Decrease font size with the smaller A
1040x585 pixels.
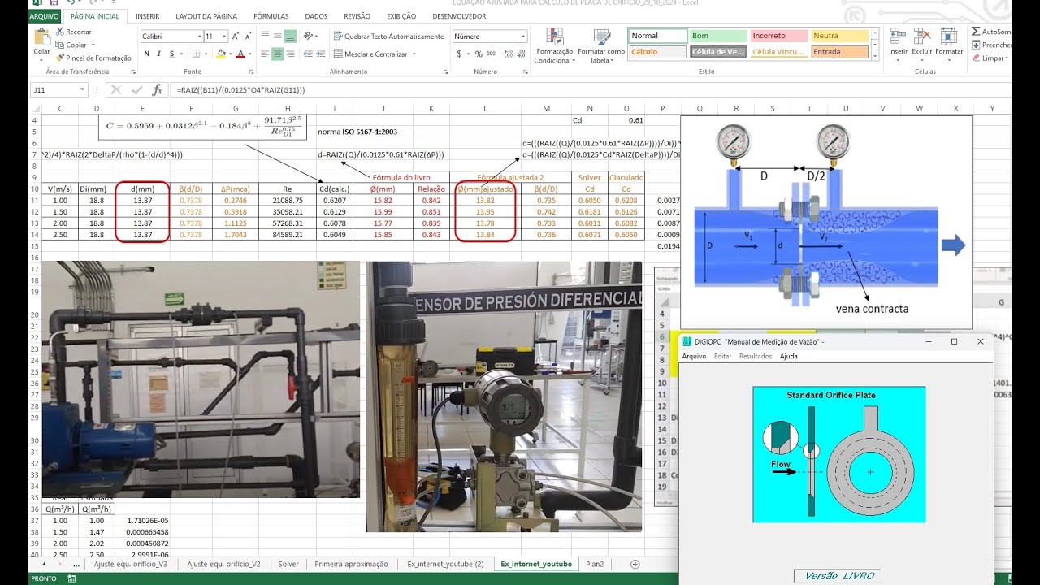point(247,37)
